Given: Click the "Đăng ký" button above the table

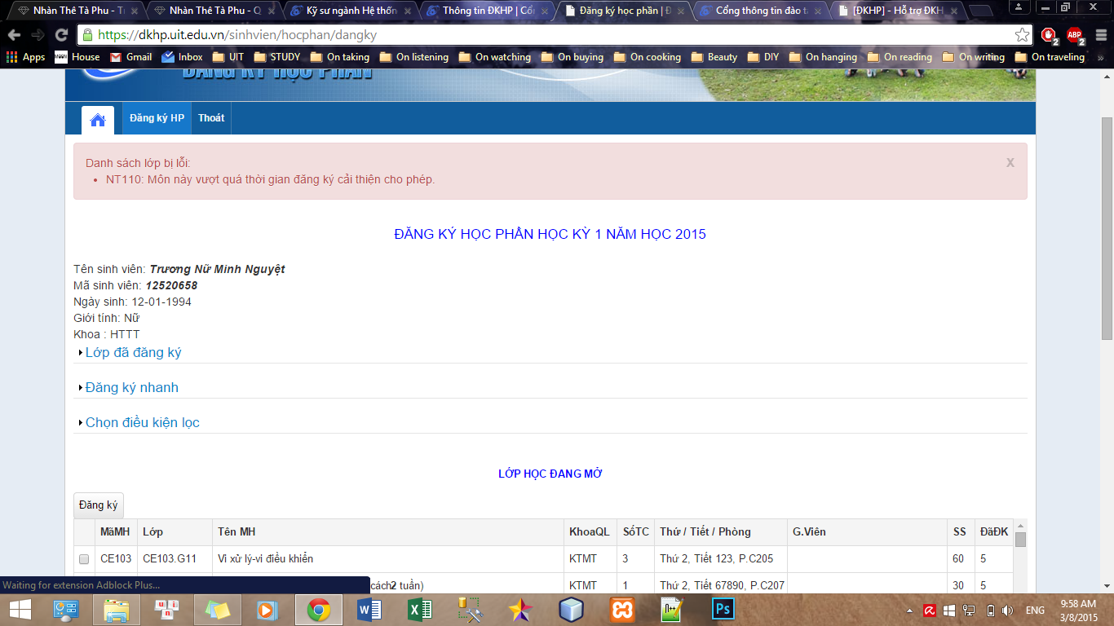Looking at the screenshot, I should [98, 505].
